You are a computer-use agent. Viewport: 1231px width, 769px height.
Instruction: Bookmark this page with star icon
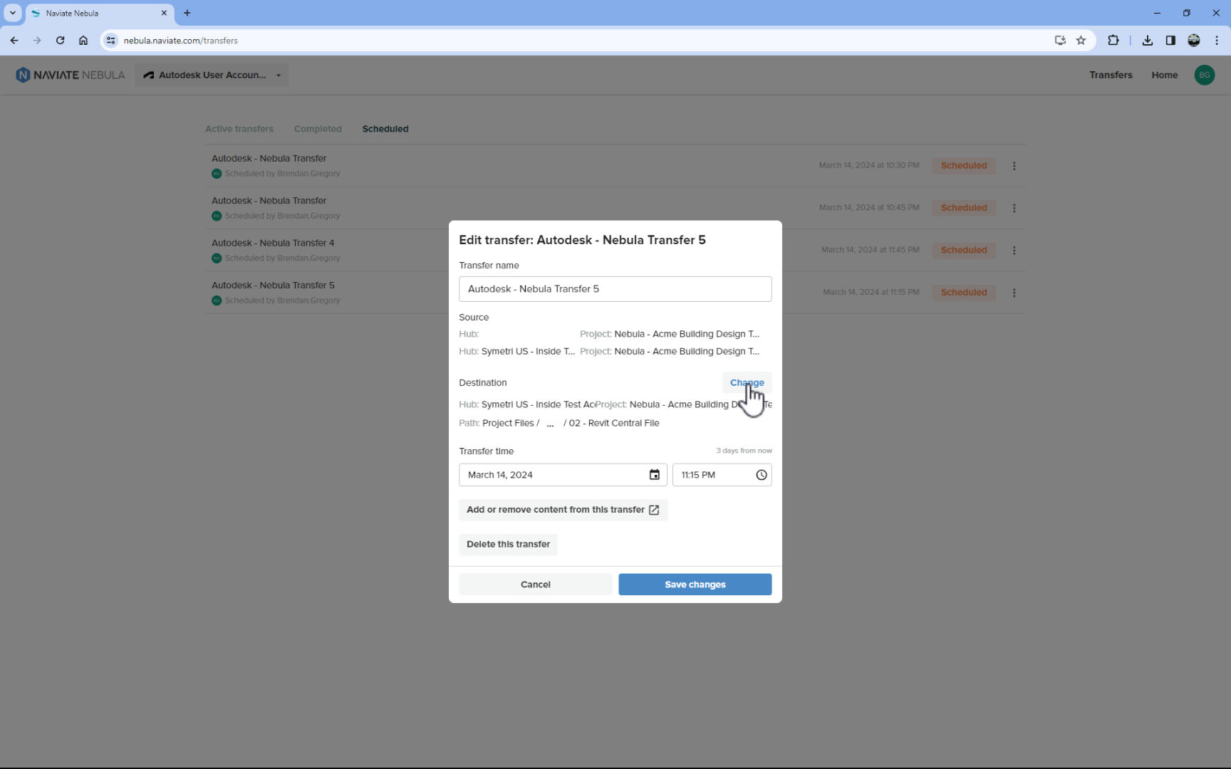point(1081,41)
